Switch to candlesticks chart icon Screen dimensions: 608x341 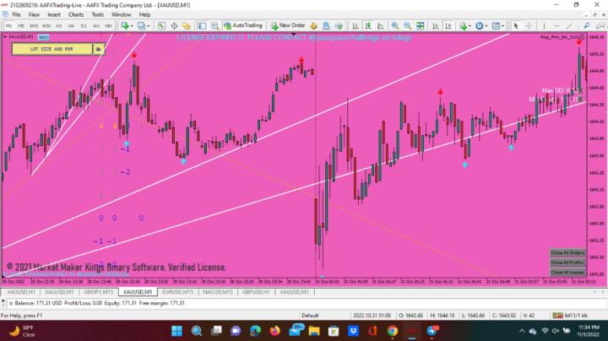pos(368,26)
